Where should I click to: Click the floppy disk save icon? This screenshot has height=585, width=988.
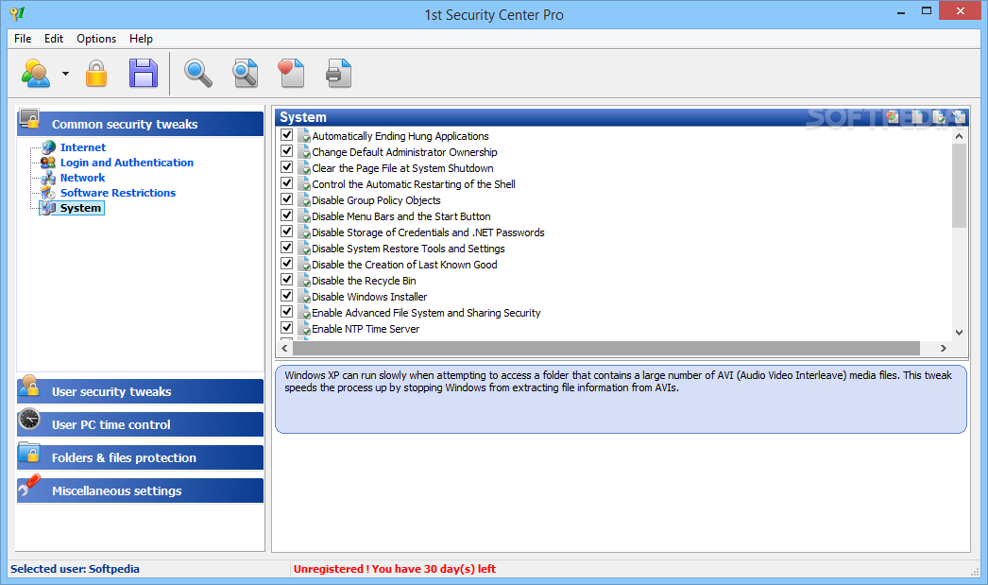[x=144, y=73]
